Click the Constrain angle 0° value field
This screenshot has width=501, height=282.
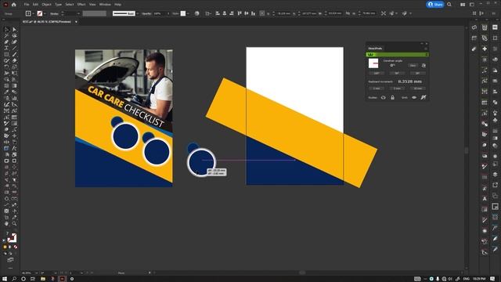392,66
